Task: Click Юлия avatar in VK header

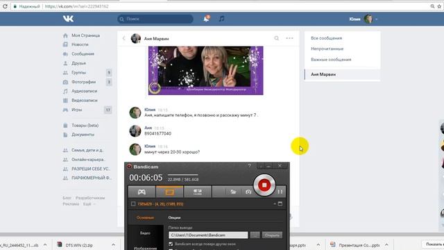Action: coord(368,19)
